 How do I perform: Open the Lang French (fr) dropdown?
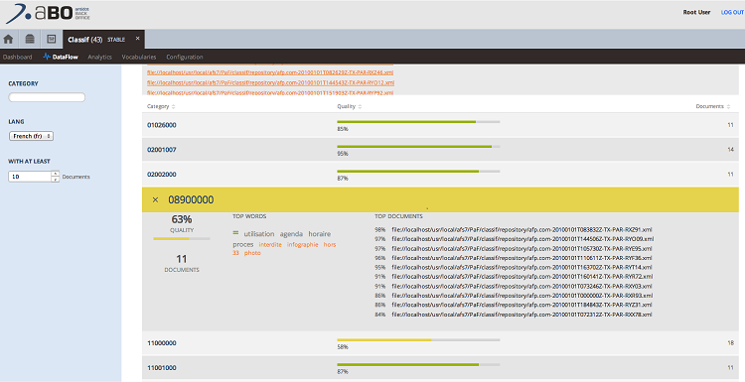[x=31, y=136]
